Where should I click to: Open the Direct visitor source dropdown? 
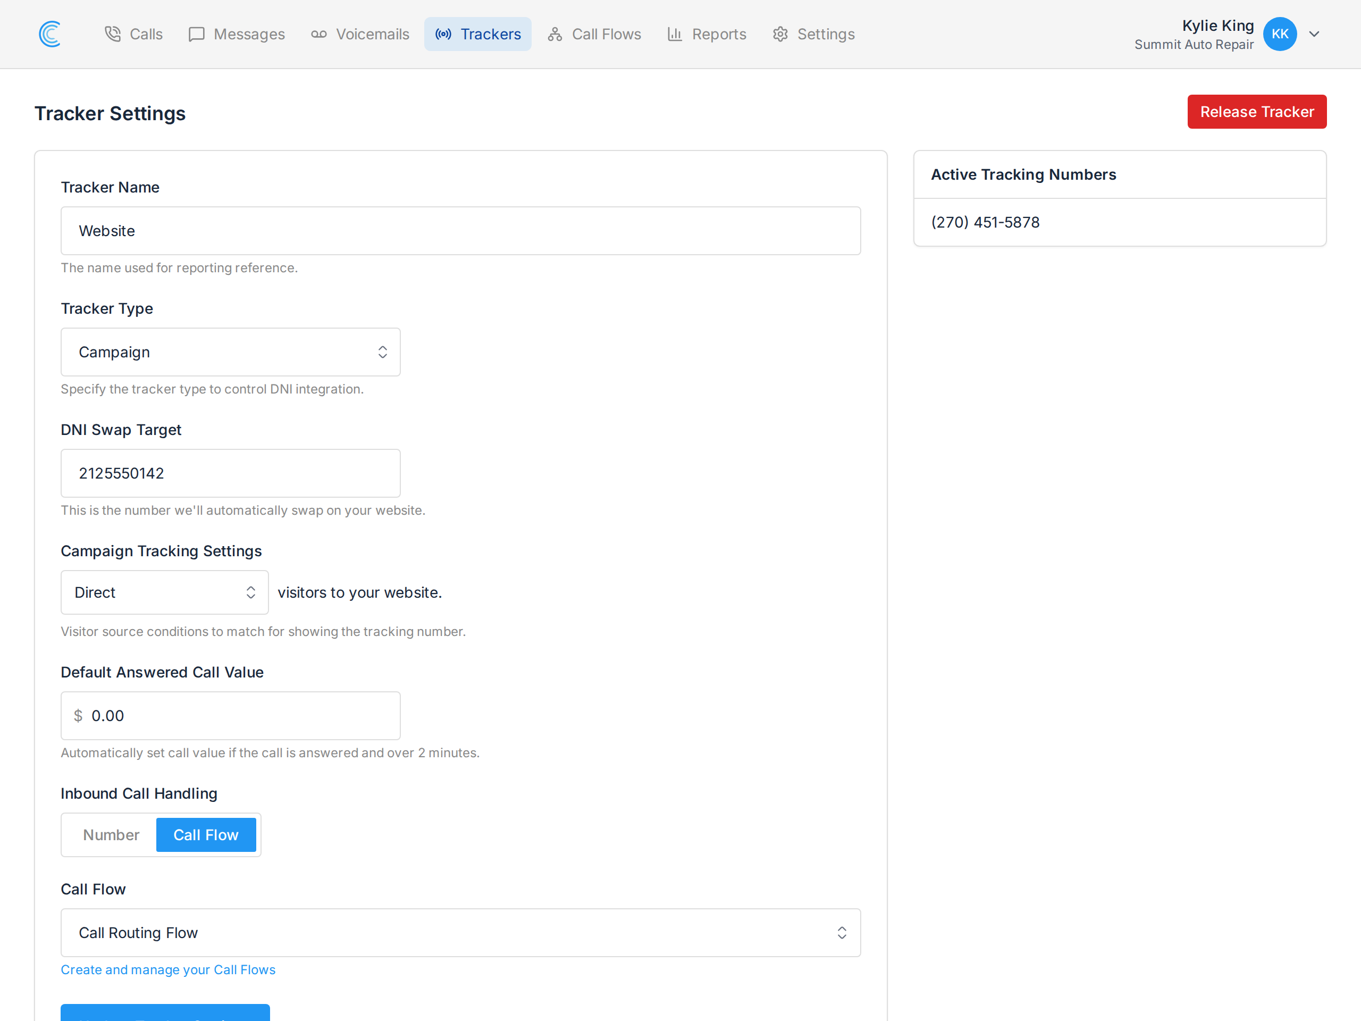click(164, 592)
